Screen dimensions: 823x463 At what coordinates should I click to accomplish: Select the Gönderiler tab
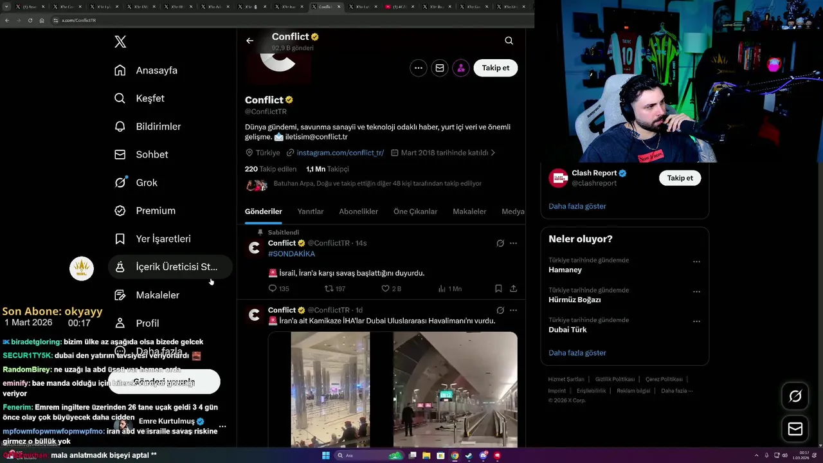pyautogui.click(x=264, y=212)
